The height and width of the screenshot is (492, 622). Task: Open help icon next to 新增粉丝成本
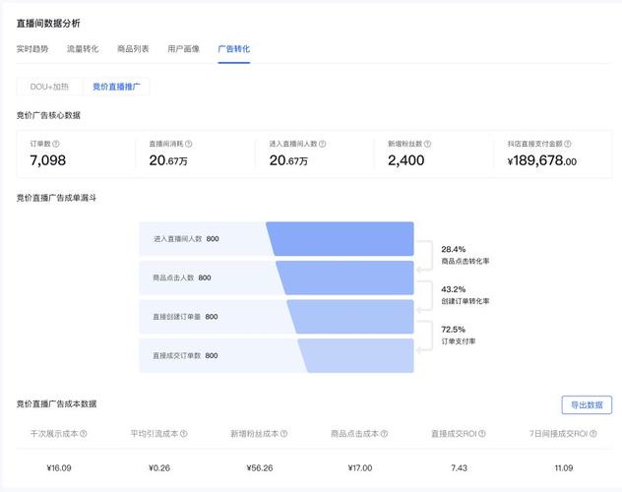[x=283, y=434]
